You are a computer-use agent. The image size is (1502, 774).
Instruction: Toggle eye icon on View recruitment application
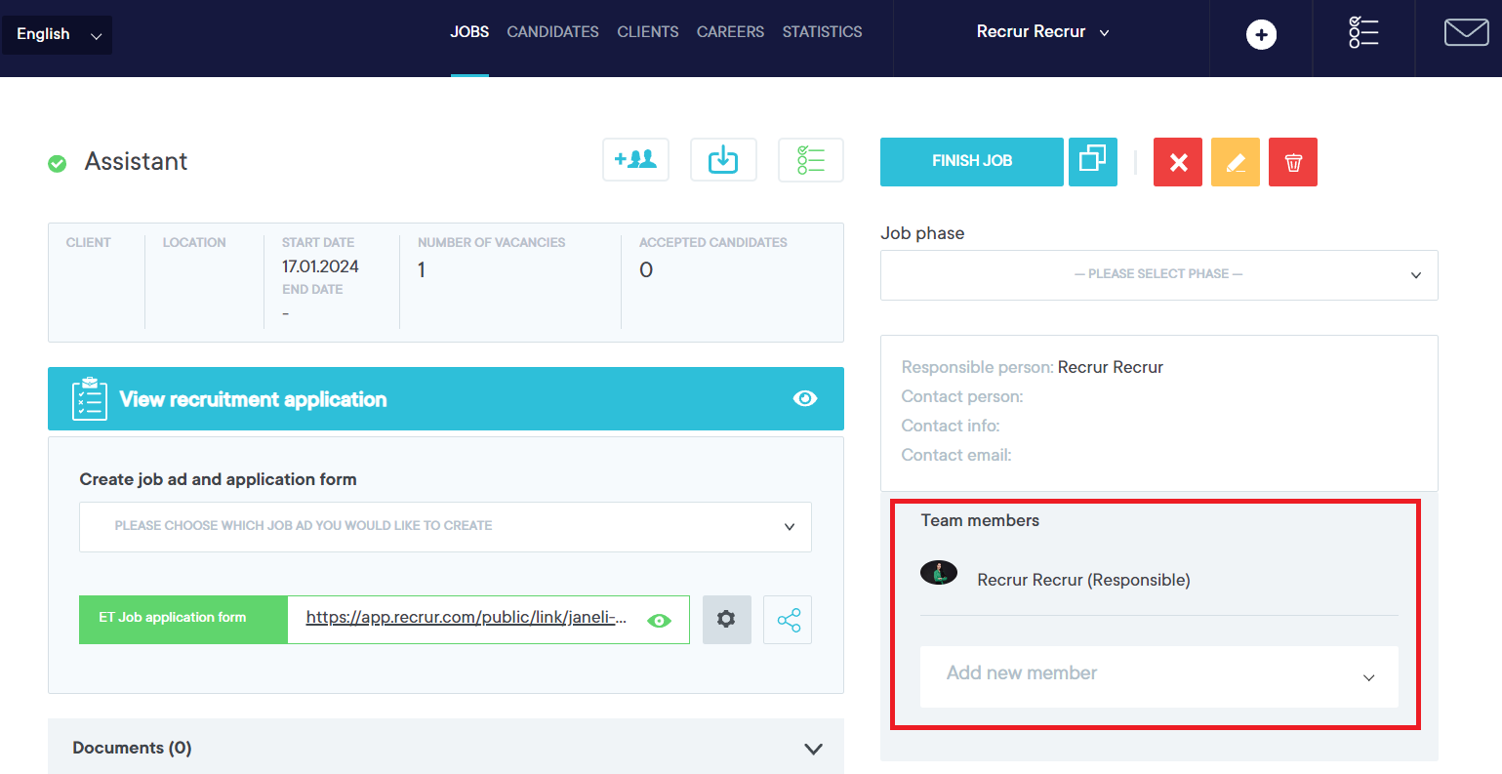click(x=804, y=398)
